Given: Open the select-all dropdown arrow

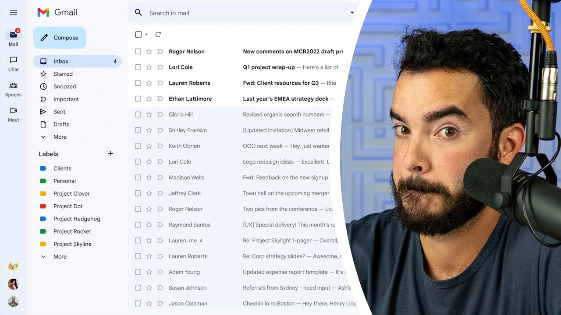Looking at the screenshot, I should pyautogui.click(x=146, y=35).
